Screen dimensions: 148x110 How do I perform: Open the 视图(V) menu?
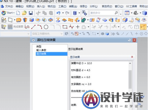click(x=30, y=6)
